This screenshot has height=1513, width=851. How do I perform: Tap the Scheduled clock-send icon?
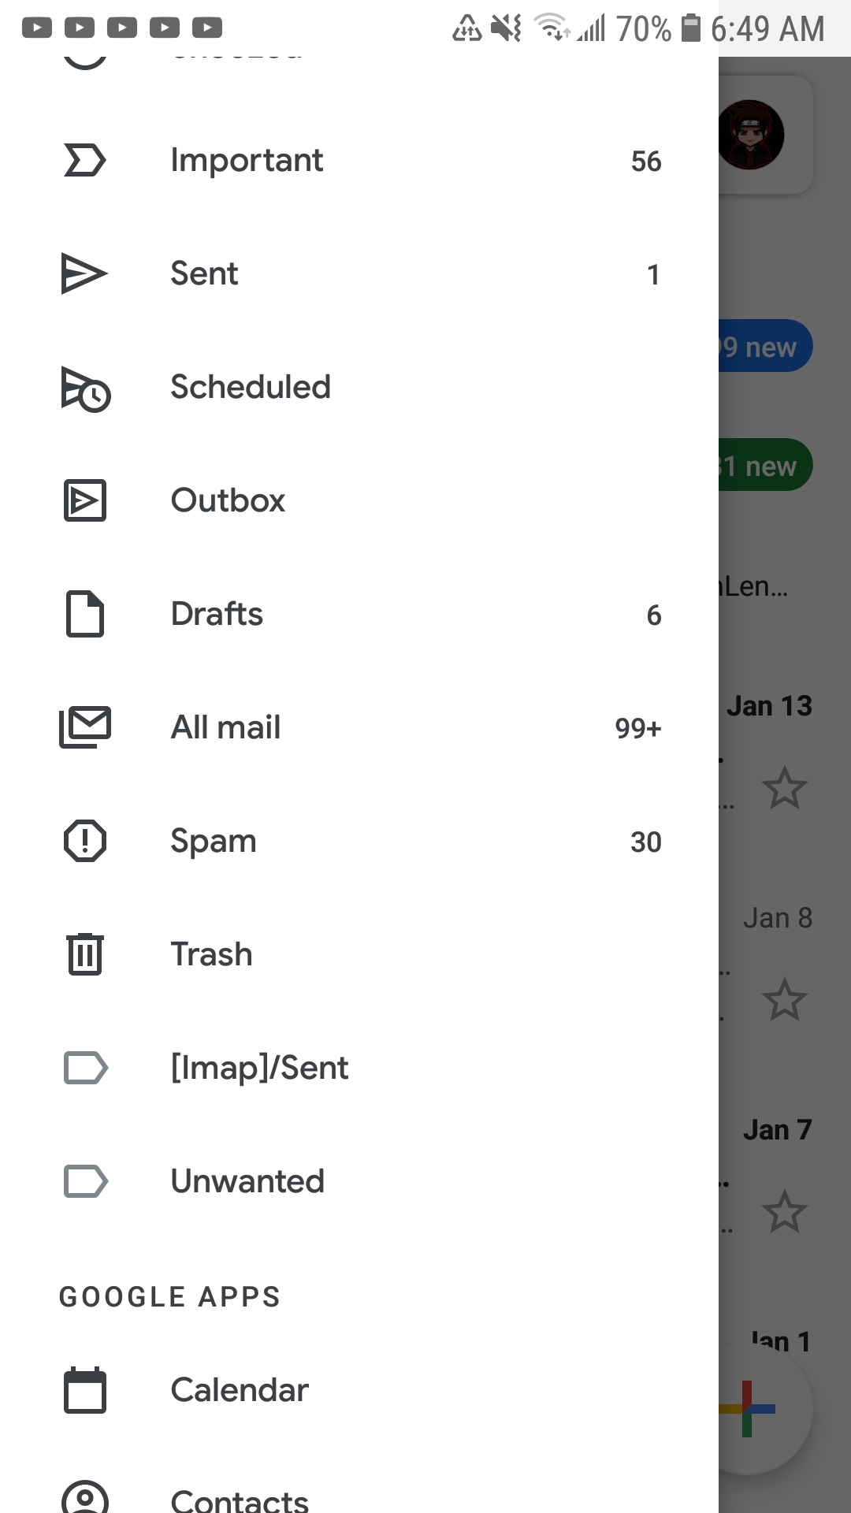point(86,388)
